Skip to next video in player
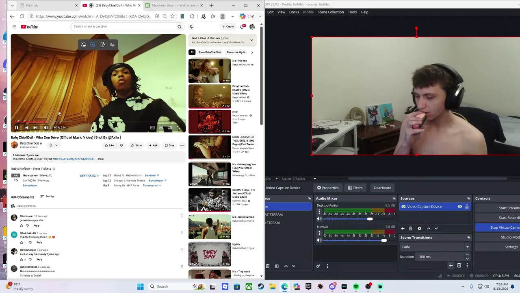520x293 pixels. 35,128
